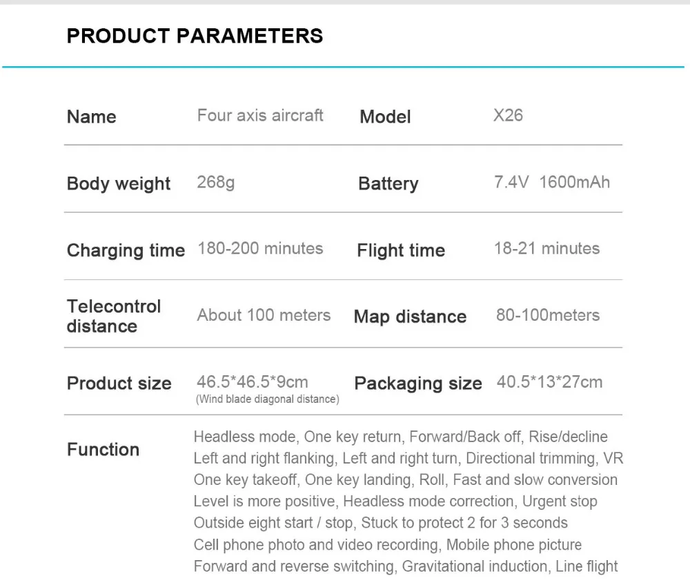Image resolution: width=690 pixels, height=587 pixels.
Task: Click the X26 model value
Action: tap(508, 115)
